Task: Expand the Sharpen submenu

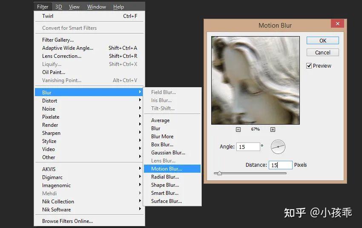Action: click(x=89, y=133)
